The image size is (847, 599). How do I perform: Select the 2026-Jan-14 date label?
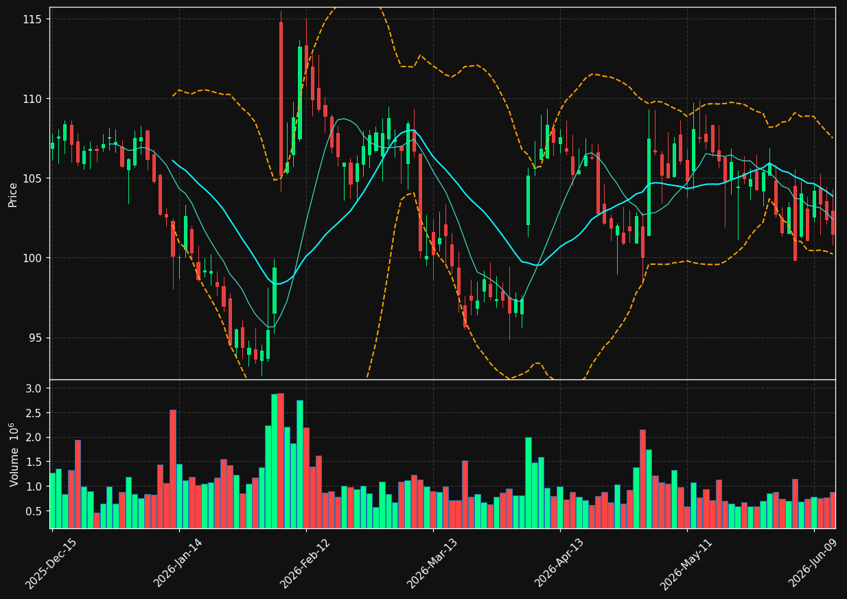pyautogui.click(x=179, y=563)
